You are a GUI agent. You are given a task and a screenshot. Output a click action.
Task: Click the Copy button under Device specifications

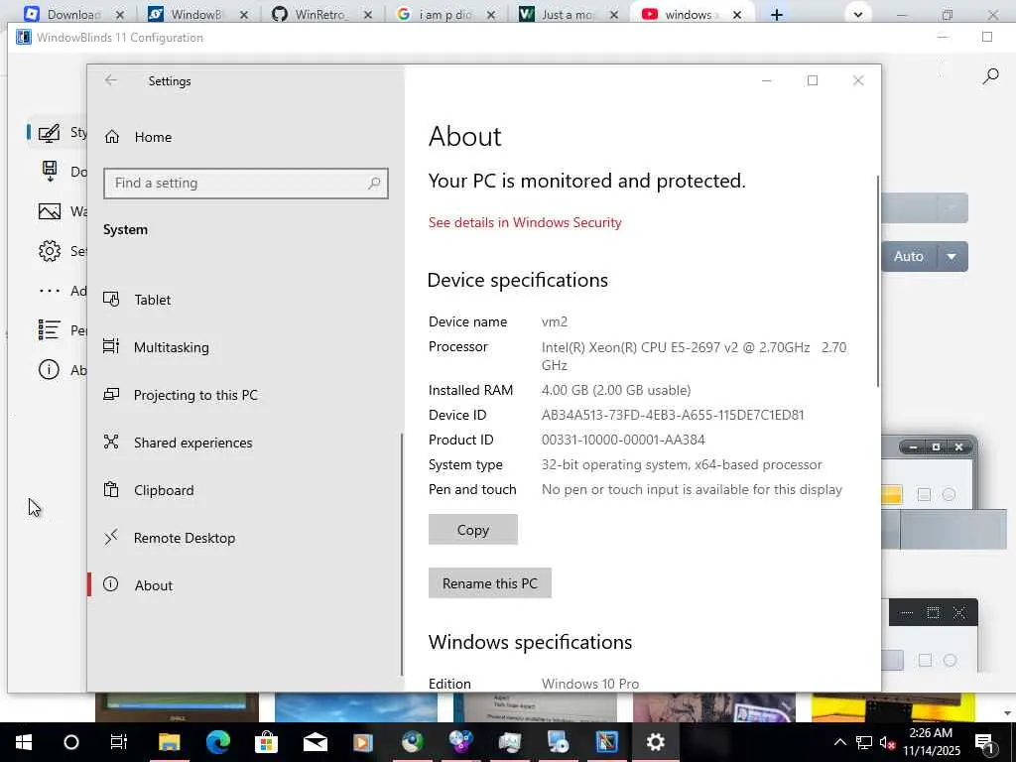473,530
